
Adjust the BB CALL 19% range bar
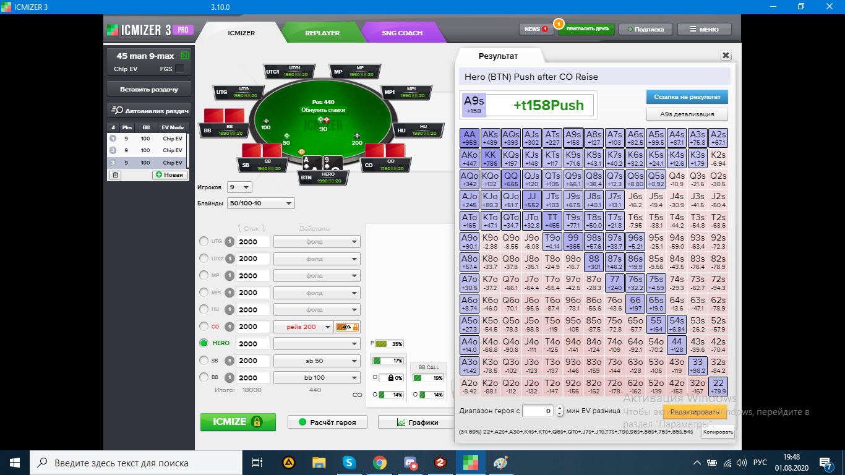428,378
